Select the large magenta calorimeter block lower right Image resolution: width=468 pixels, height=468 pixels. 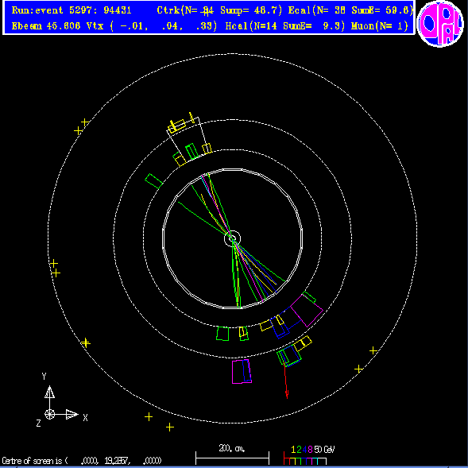pyautogui.click(x=307, y=311)
